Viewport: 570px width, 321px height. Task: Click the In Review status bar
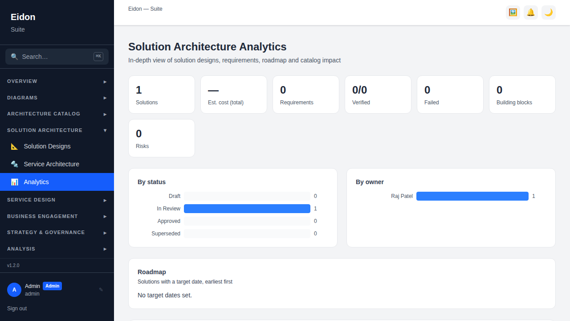click(x=247, y=209)
